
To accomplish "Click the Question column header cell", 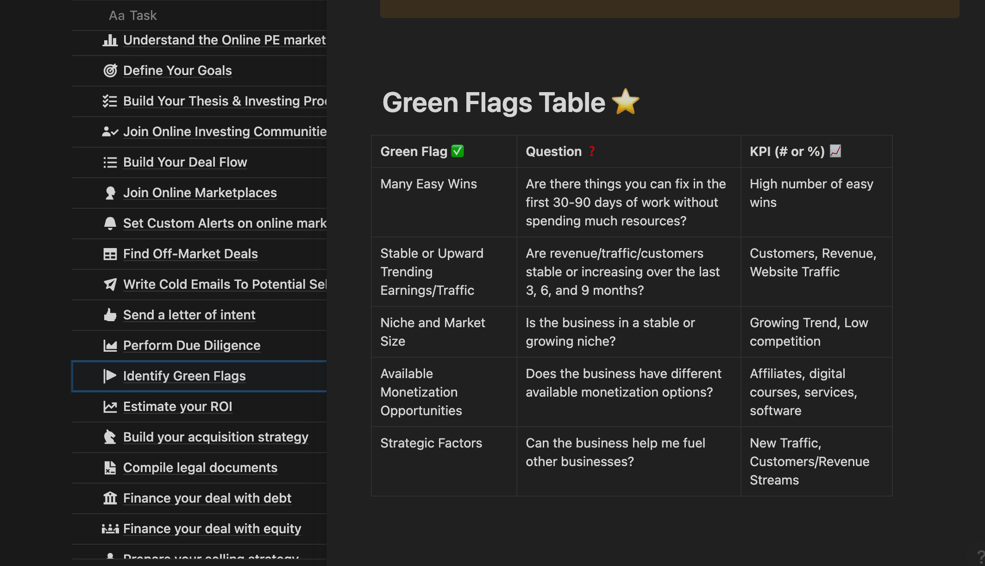I will [628, 151].
